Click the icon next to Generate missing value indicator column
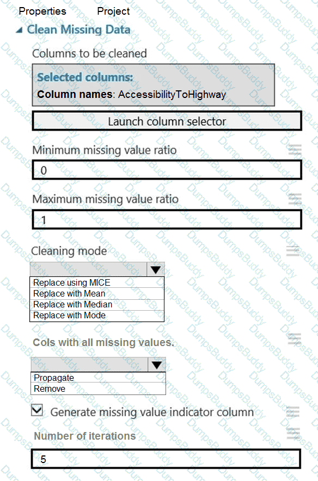Image resolution: width=318 pixels, height=481 pixels. 295,411
